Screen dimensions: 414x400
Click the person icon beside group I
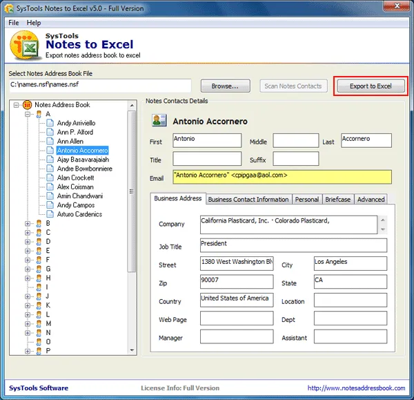[39, 287]
